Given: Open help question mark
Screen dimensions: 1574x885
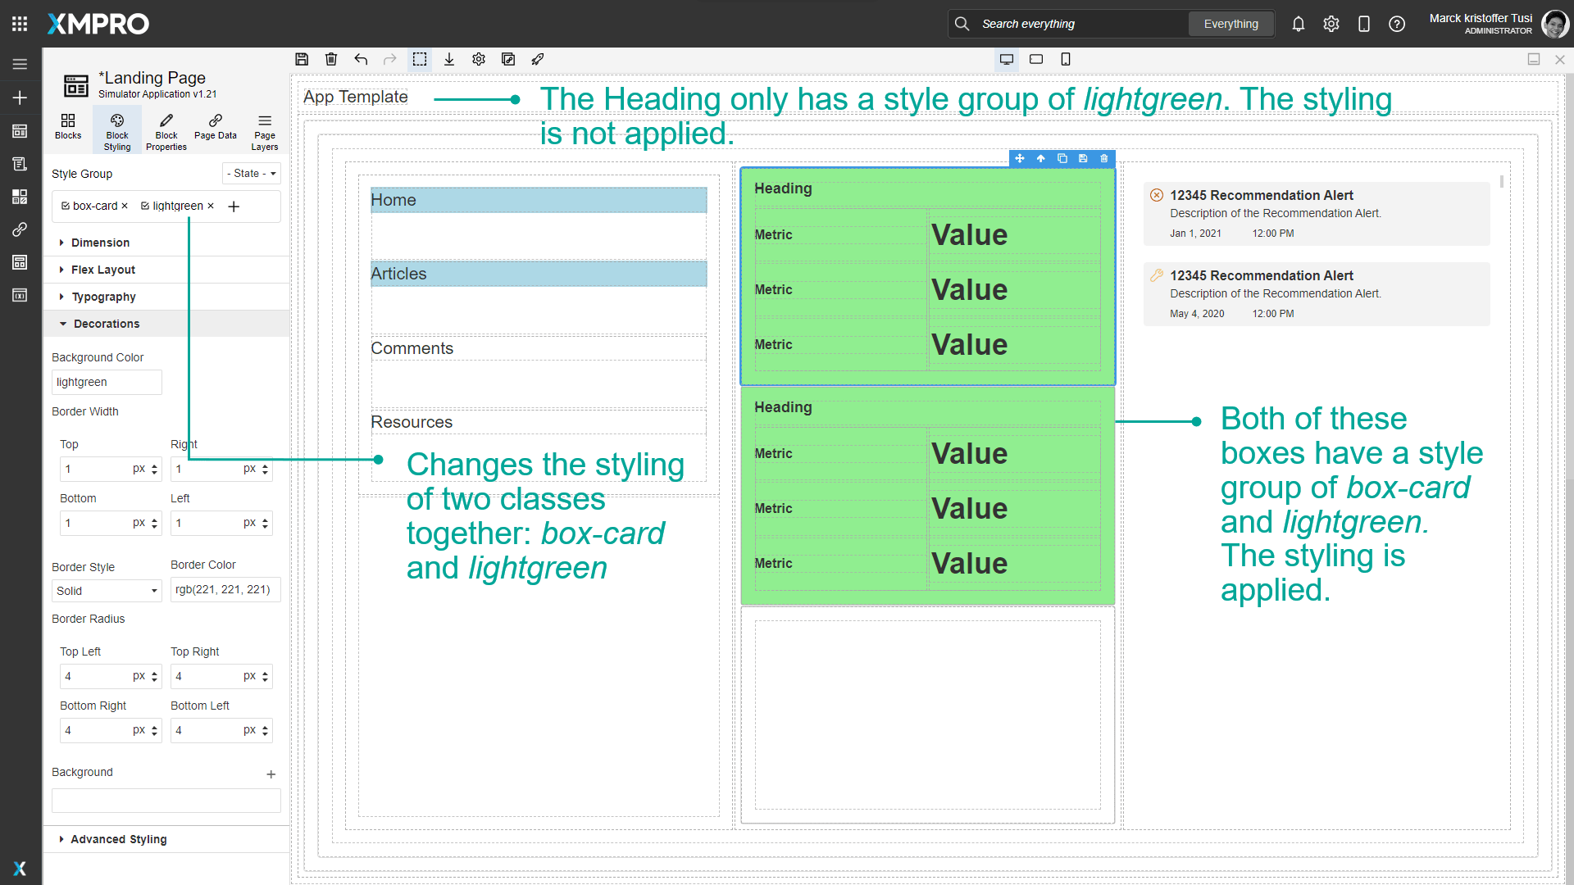Looking at the screenshot, I should coord(1397,24).
